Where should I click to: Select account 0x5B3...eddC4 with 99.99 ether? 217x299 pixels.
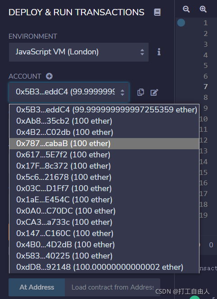point(104,110)
